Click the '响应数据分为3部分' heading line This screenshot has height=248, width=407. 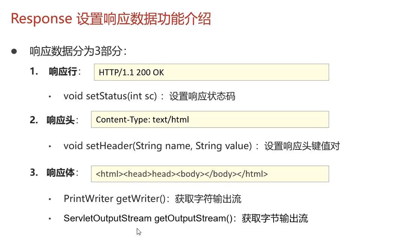78,51
